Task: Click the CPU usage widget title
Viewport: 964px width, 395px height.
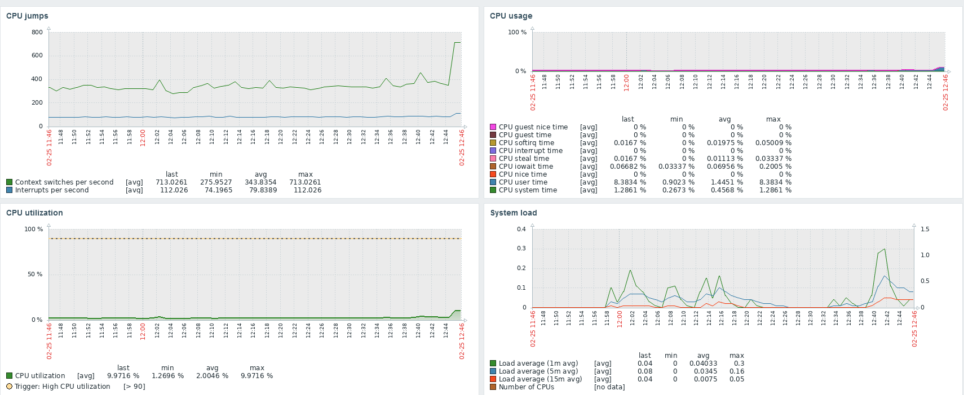Action: tap(511, 16)
